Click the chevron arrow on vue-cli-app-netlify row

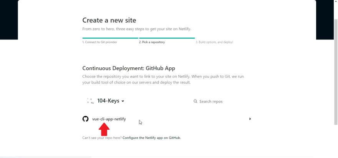click(x=250, y=119)
